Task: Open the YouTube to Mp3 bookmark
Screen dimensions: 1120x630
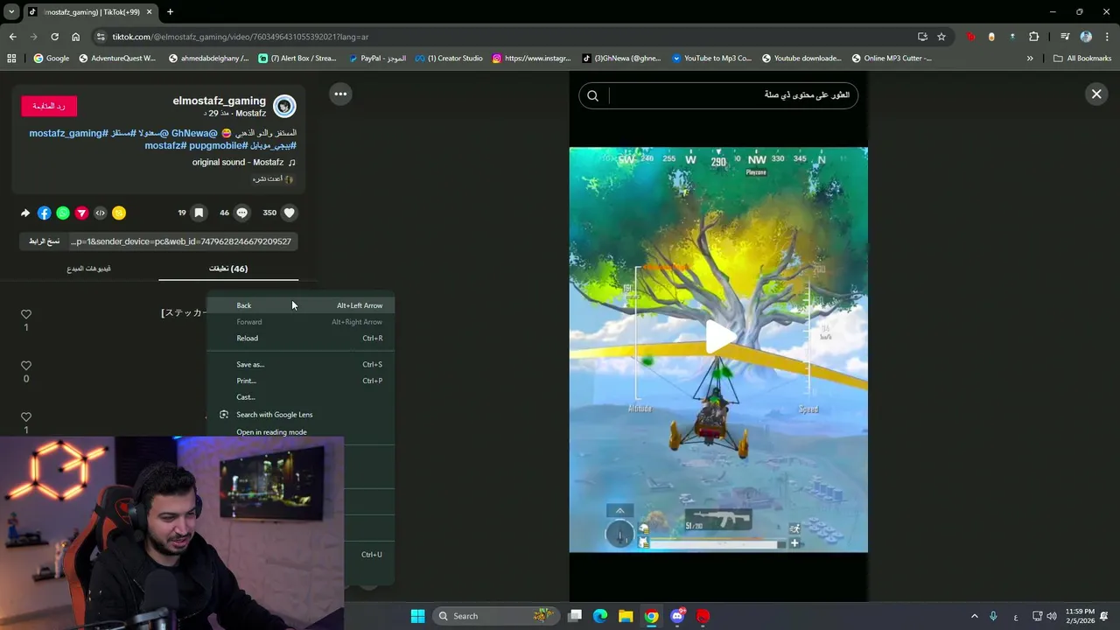Action: [711, 59]
